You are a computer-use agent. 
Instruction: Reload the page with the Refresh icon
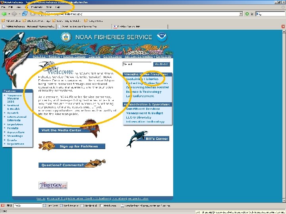(25, 13)
